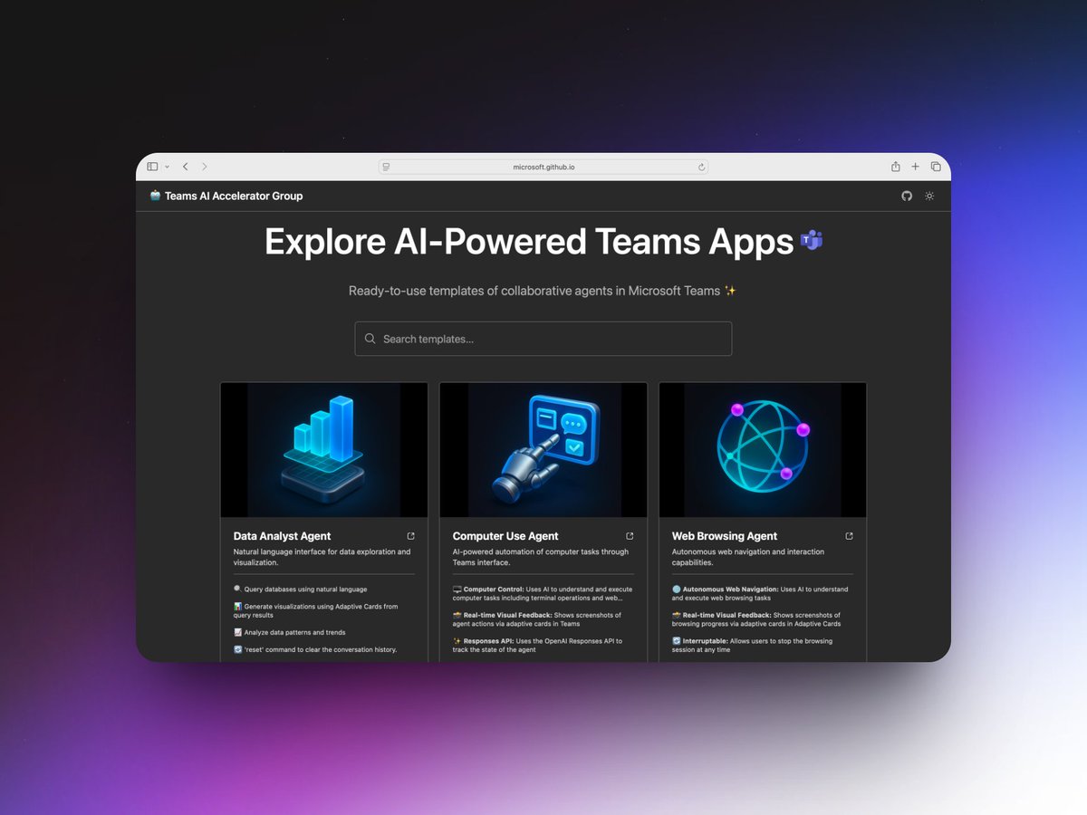Open the Data Analyst Agent title
This screenshot has height=815, width=1087.
point(282,536)
